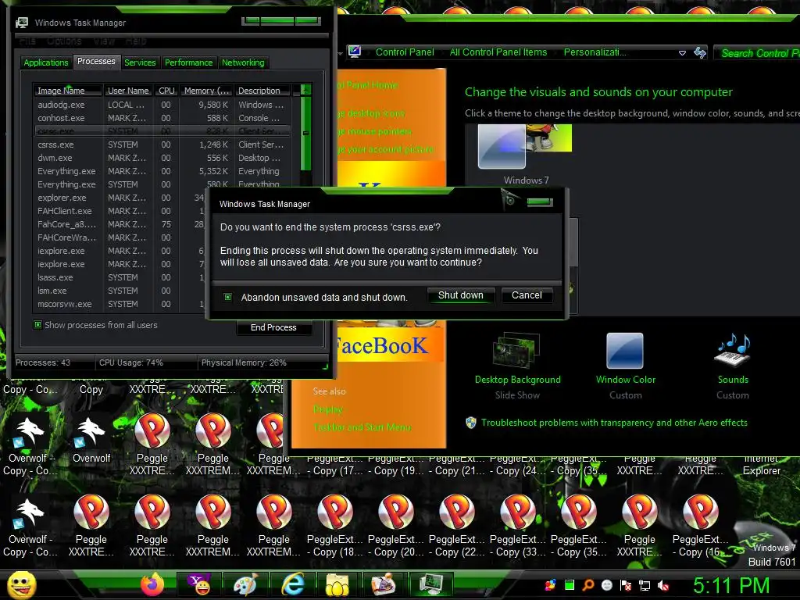
Task: Click the process list scroll up arrow
Action: (x=305, y=90)
